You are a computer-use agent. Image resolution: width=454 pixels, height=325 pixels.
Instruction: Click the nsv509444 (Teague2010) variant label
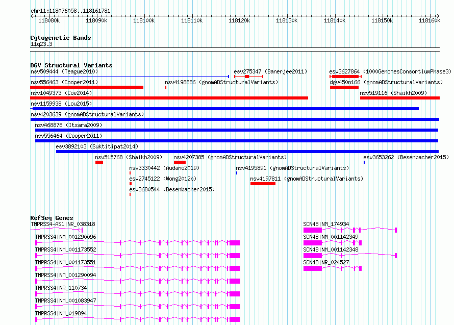coord(64,71)
